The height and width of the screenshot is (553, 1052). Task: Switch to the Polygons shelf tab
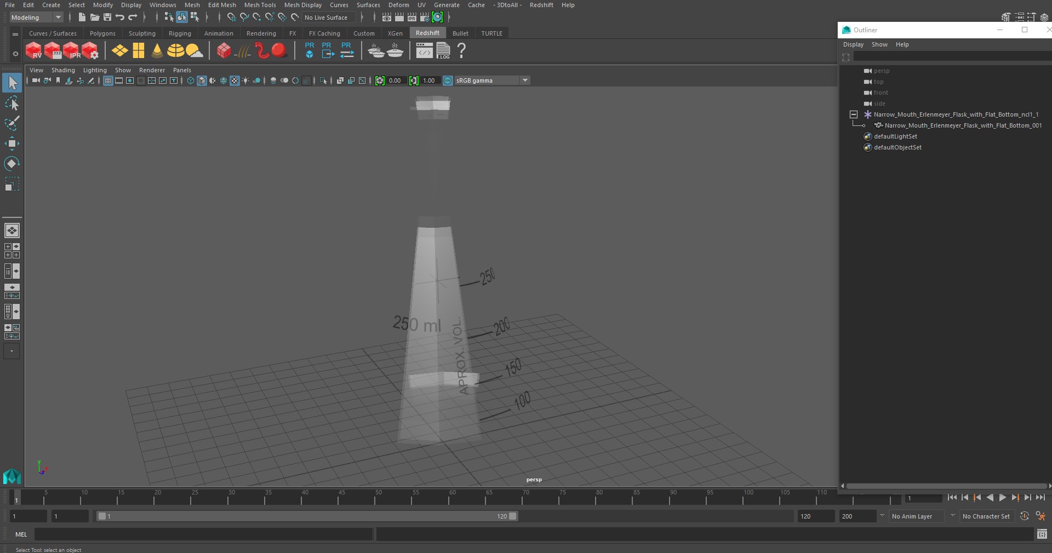point(102,33)
